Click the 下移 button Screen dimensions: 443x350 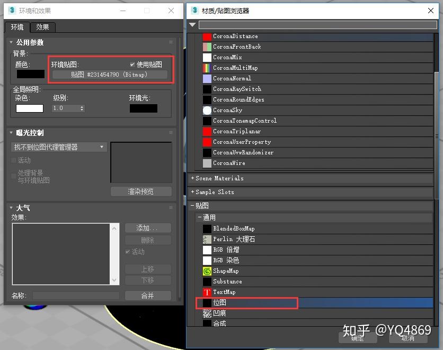(x=148, y=280)
